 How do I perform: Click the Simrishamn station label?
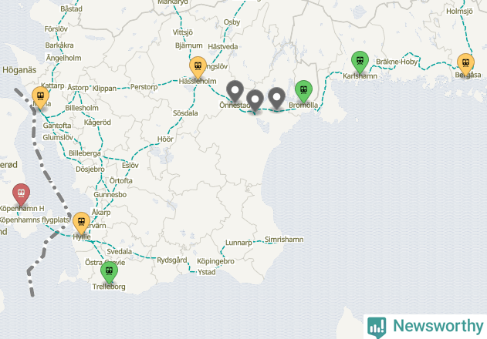coord(284,240)
